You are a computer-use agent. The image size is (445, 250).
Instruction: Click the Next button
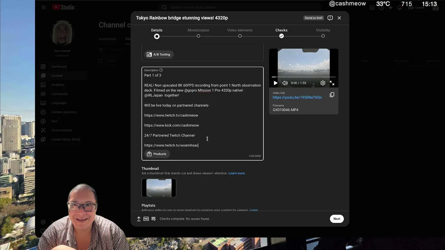[x=337, y=219]
